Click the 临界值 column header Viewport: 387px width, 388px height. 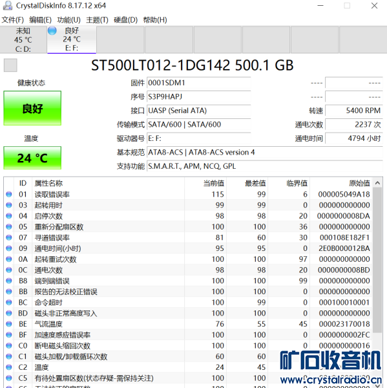click(297, 184)
